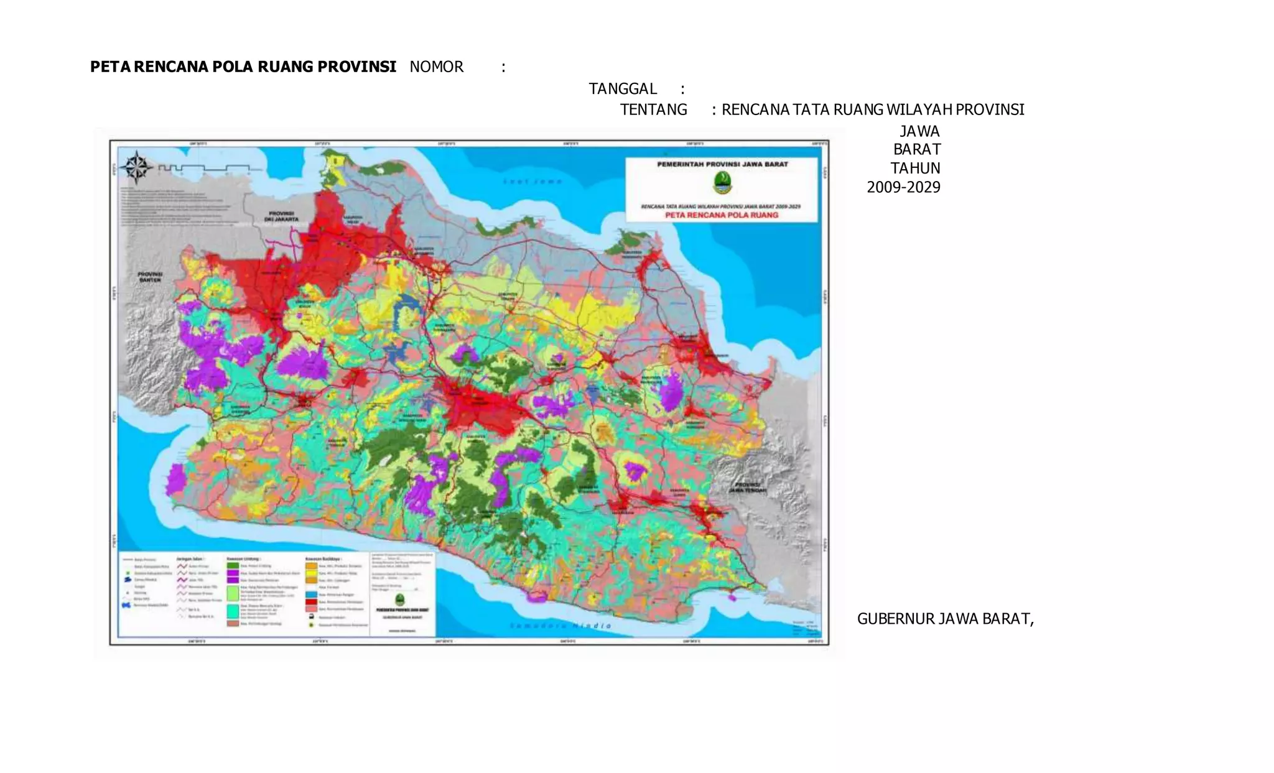The image size is (1274, 773).
Task: Click the bright yellow swatch in Kawasan Budidaya
Action: [x=311, y=573]
